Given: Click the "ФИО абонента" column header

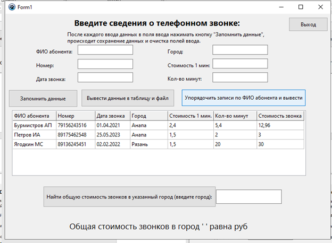Looking at the screenshot, I should pos(34,116).
